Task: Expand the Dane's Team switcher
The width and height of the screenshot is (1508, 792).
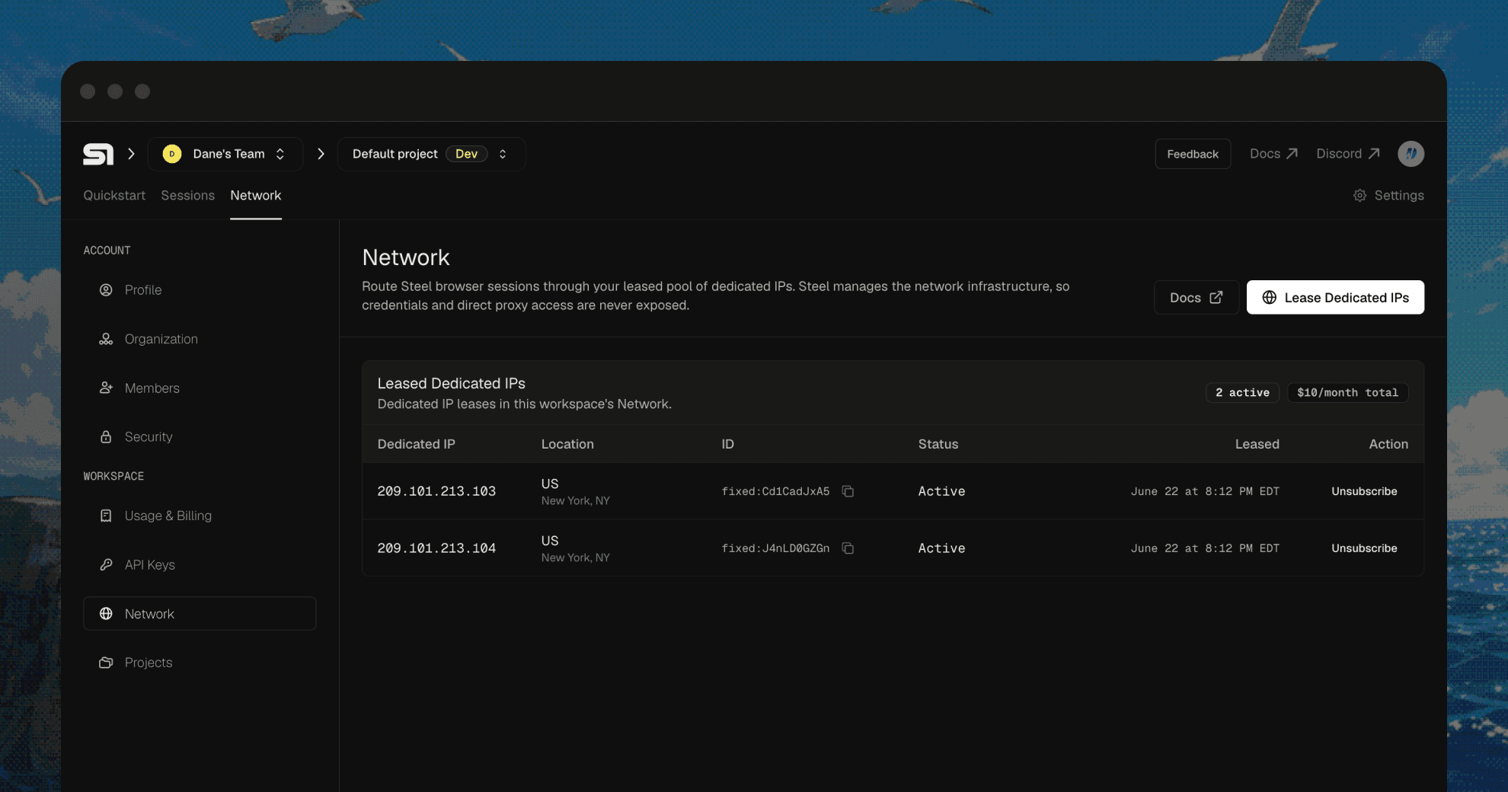Action: pyautogui.click(x=225, y=154)
